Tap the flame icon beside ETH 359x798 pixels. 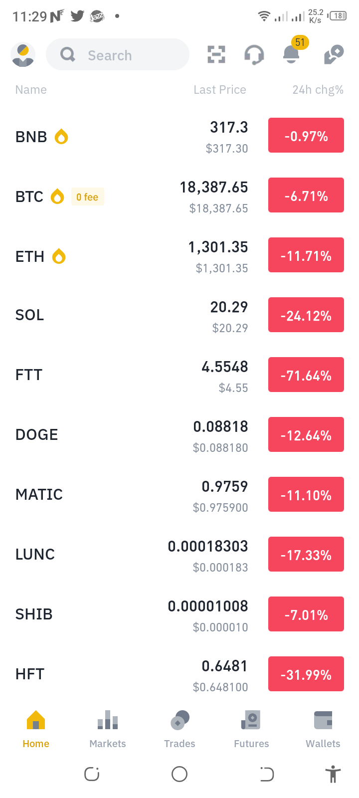click(x=59, y=256)
